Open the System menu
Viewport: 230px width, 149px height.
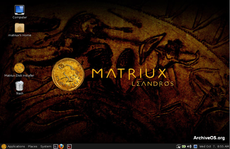coord(46,146)
